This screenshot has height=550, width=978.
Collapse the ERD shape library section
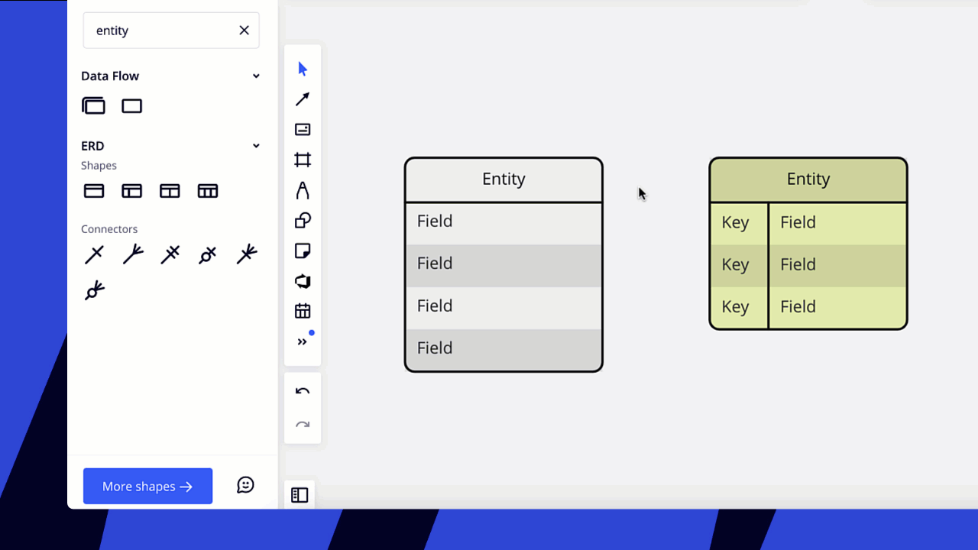pyautogui.click(x=256, y=145)
